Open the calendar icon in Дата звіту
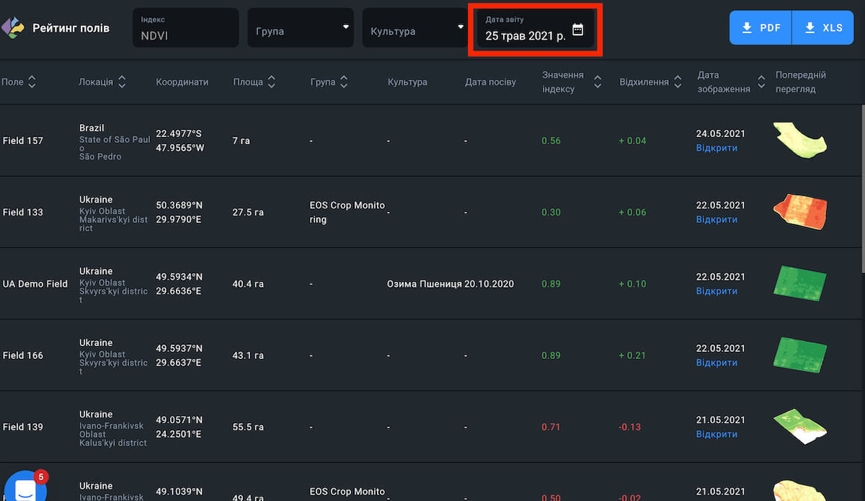The width and height of the screenshot is (865, 501). click(x=577, y=30)
